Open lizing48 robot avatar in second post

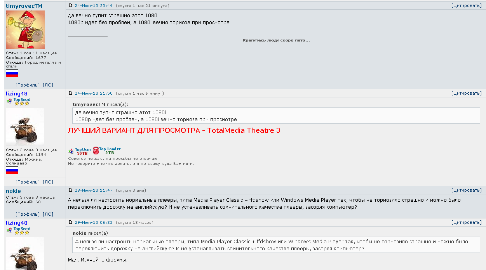click(x=25, y=127)
